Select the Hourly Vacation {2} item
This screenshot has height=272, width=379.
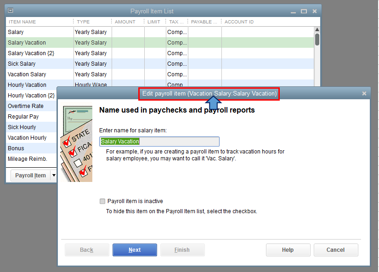pyautogui.click(x=31, y=96)
